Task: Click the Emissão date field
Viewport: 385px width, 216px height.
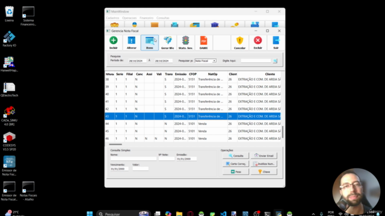Action: click(186, 158)
